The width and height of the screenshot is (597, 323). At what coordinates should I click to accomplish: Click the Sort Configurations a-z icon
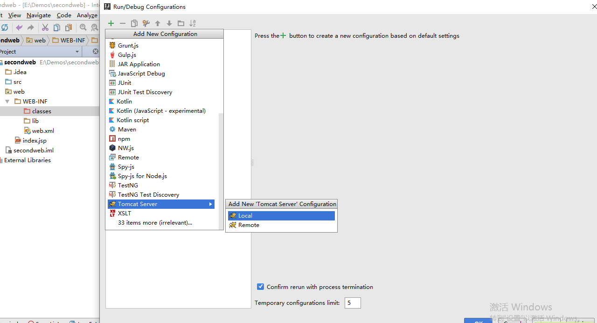coord(193,23)
